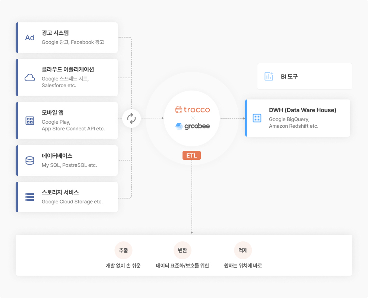Click the DWH (Data Ware House) heading
368x298 pixels.
(302, 110)
